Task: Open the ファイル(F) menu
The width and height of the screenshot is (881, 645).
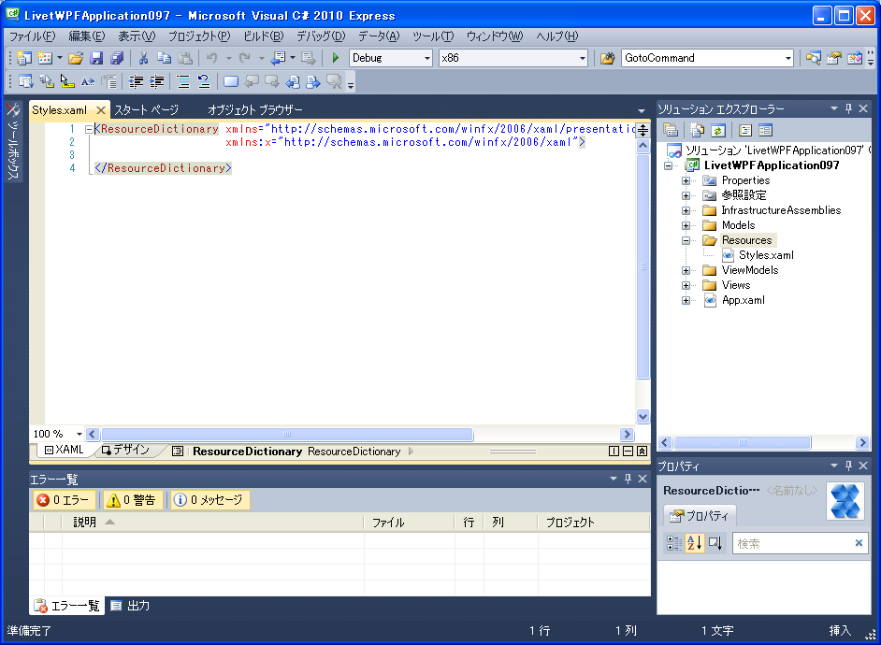Action: coord(33,36)
